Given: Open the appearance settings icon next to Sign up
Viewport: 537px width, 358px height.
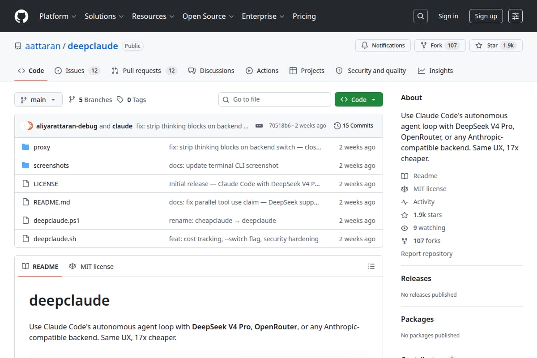Looking at the screenshot, I should pos(516,16).
